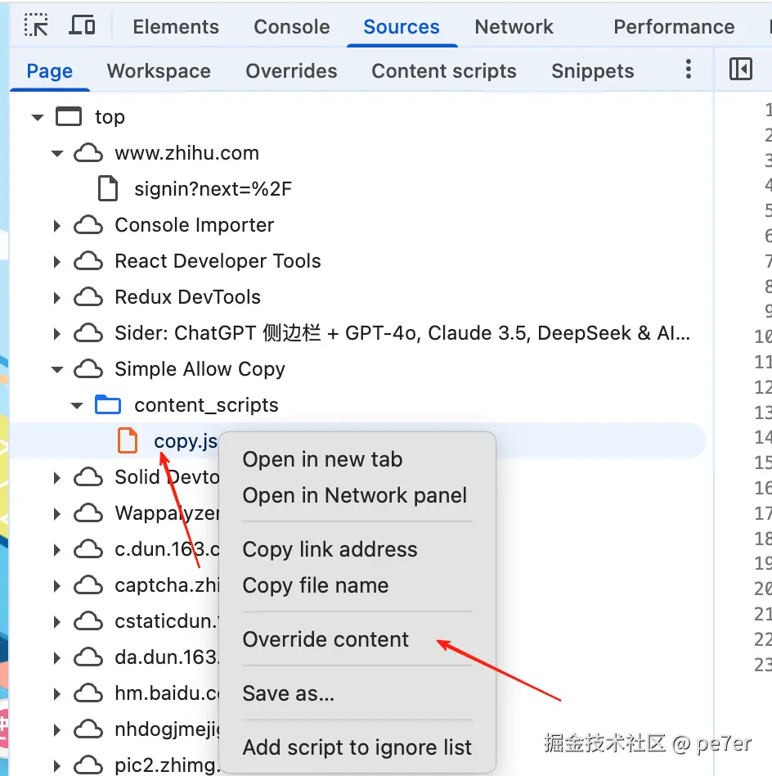
Task: Click the cloud icon beside www.zhihu.com
Action: click(x=88, y=153)
